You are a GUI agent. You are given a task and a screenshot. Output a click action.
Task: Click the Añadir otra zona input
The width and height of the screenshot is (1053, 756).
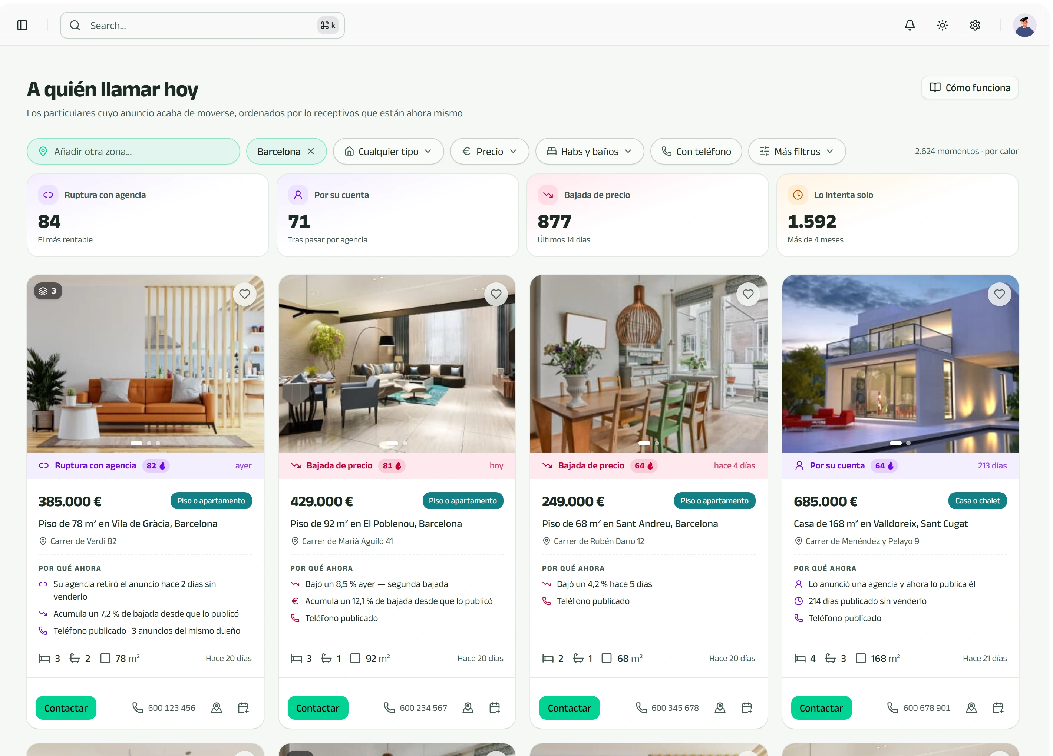133,151
